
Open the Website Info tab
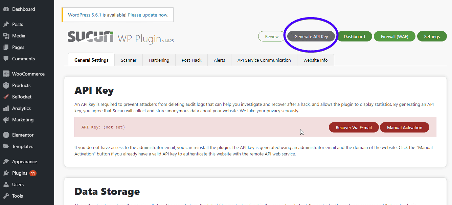[316, 60]
